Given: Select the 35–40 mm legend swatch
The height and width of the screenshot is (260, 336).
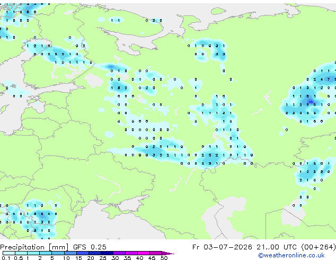Looking at the screenshot, I should click(131, 253).
